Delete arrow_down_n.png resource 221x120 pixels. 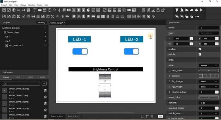(45, 104)
